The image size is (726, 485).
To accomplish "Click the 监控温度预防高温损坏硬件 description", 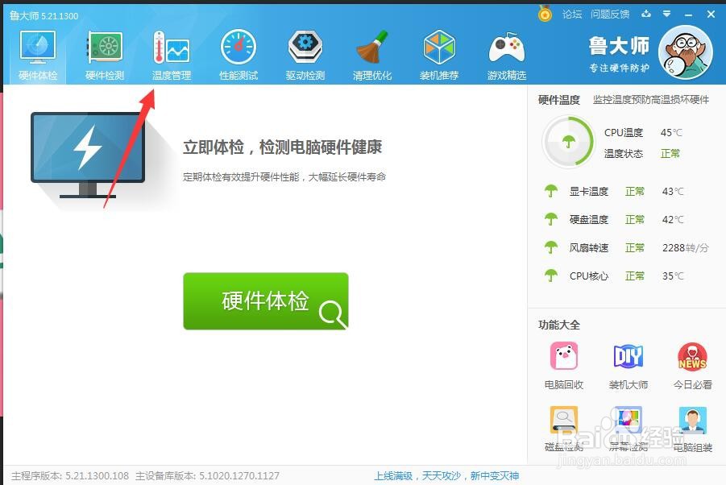I will (650, 100).
